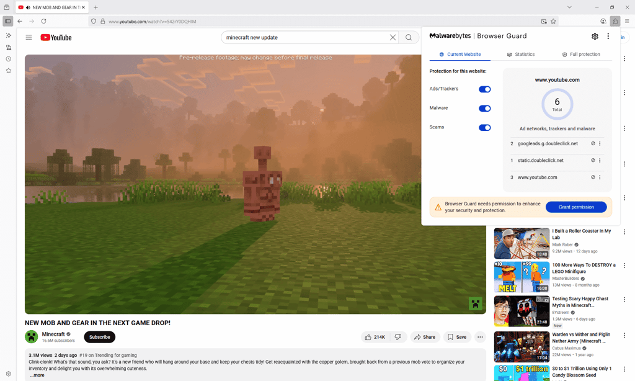Click the extensions puzzle icon
Image resolution: width=635 pixels, height=381 pixels.
pyautogui.click(x=615, y=21)
